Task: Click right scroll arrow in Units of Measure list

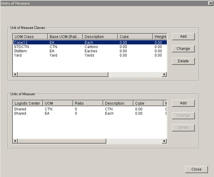Action: coord(164,141)
